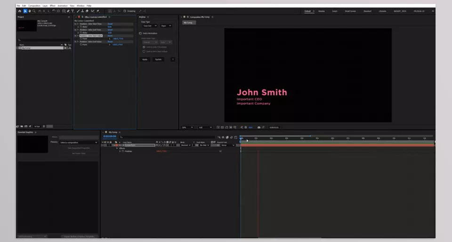Image resolution: width=452 pixels, height=242 pixels.
Task: Expand the Effects group in timeline
Action: 117,148
